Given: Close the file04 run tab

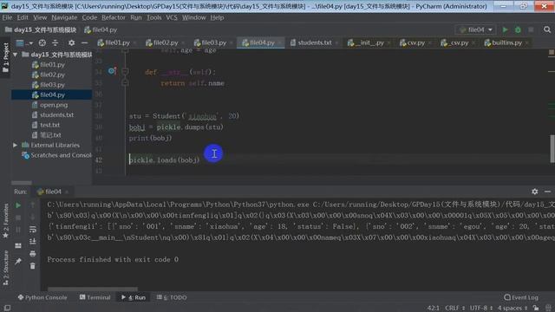Looking at the screenshot, I should tap(67, 192).
